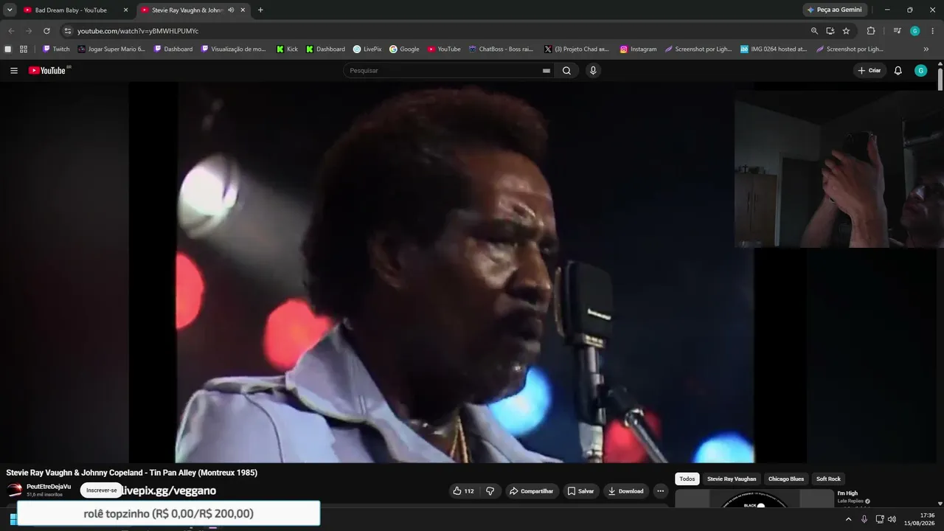Open taskbar volume speaker icon

(x=892, y=519)
